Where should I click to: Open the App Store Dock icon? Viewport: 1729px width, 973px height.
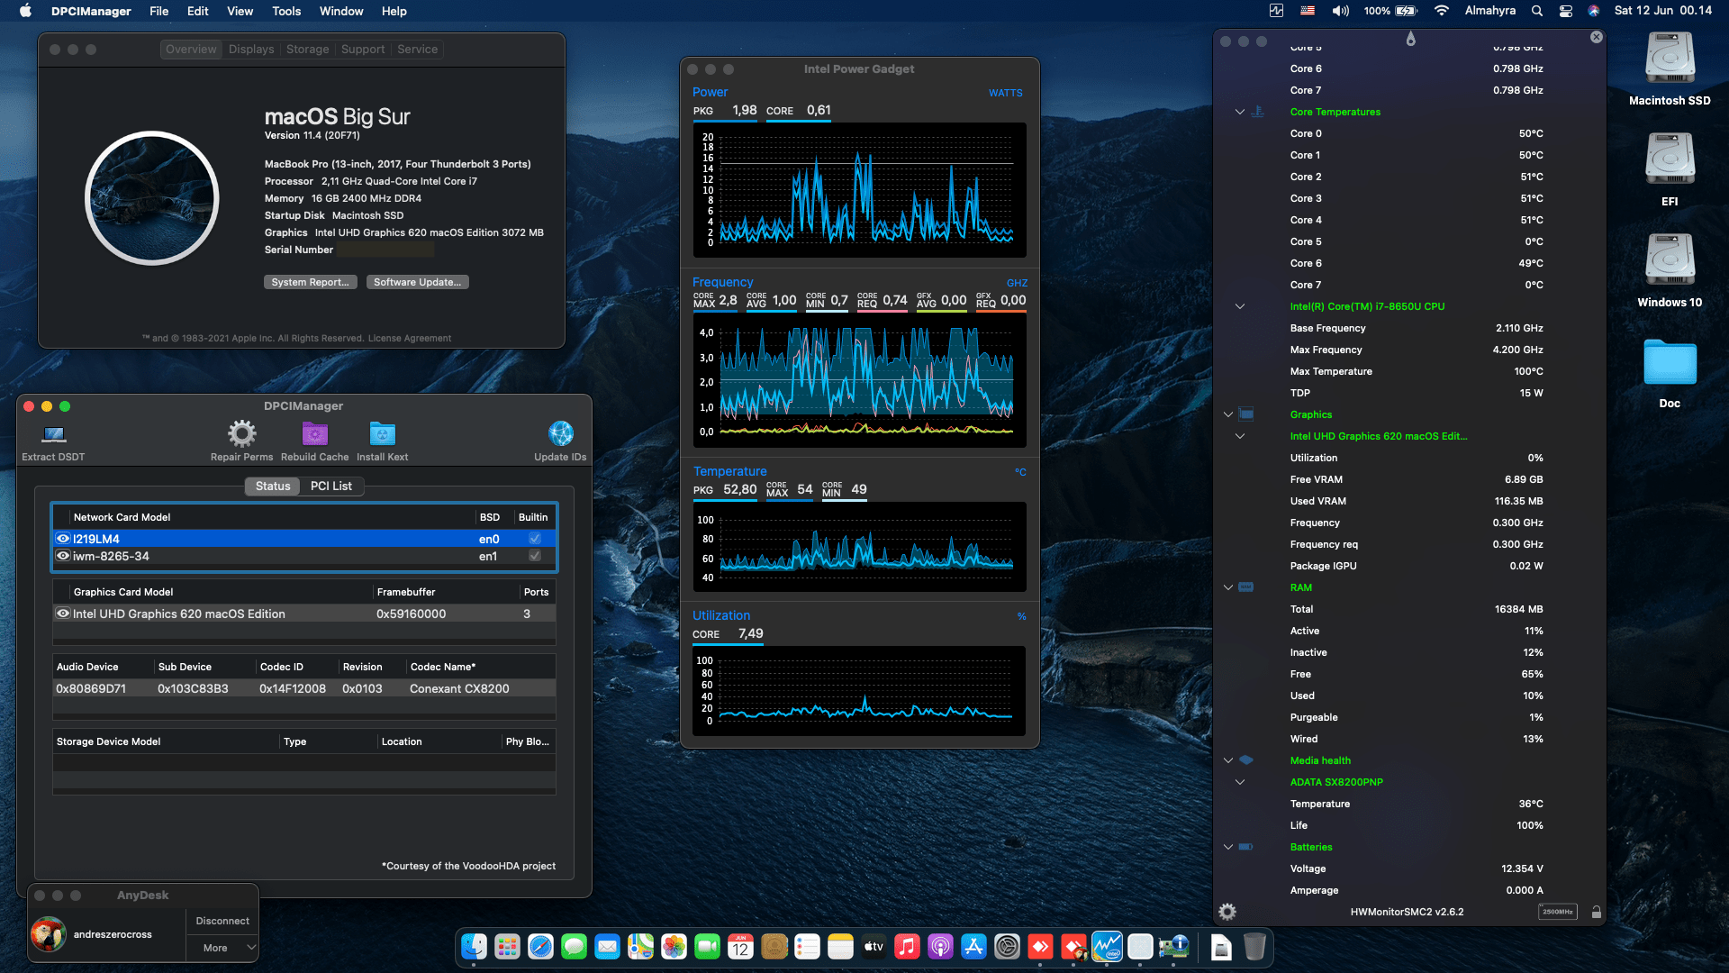point(973,947)
